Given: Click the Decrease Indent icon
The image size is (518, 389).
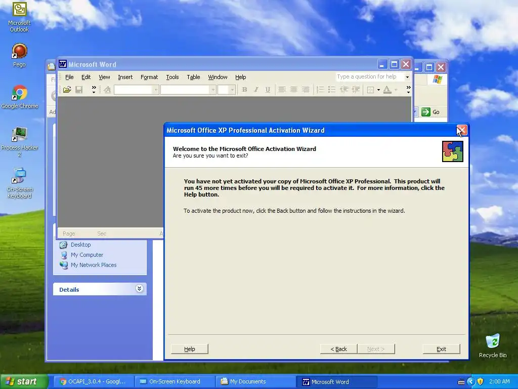Looking at the screenshot, I should 344,89.
